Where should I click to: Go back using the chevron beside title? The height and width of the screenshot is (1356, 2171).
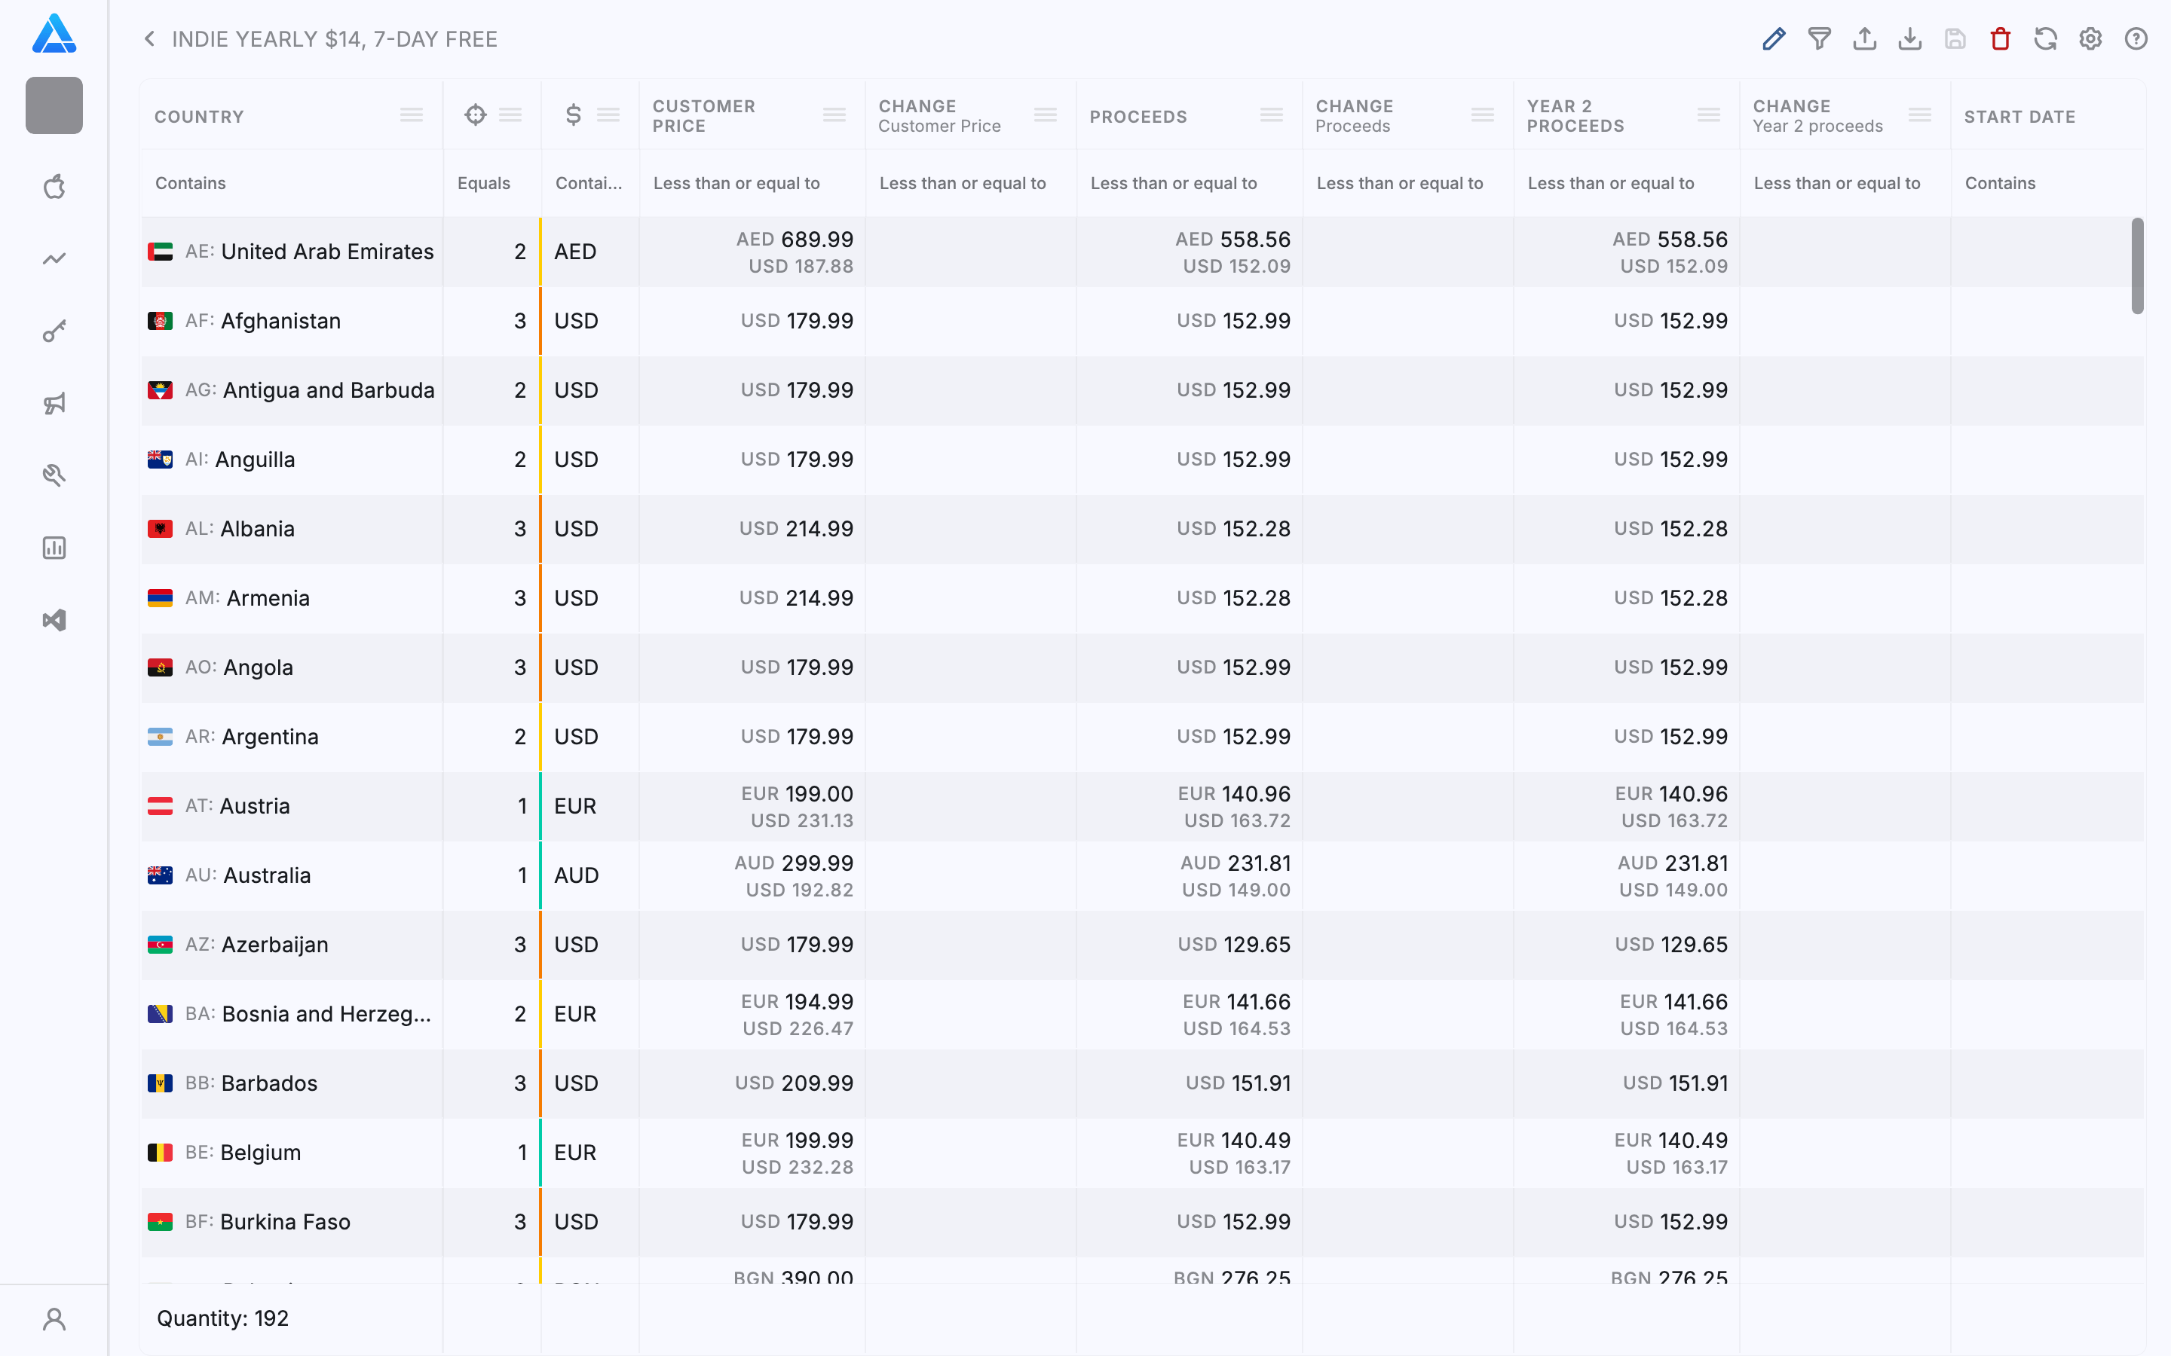(x=150, y=38)
